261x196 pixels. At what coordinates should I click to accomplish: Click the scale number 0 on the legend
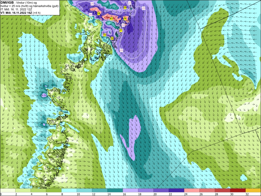click(x=1, y=194)
